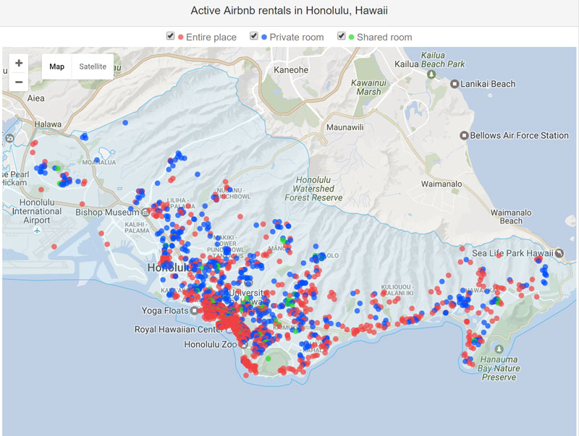The image size is (579, 436).
Task: Uncheck the Private room checkbox
Action: click(254, 35)
